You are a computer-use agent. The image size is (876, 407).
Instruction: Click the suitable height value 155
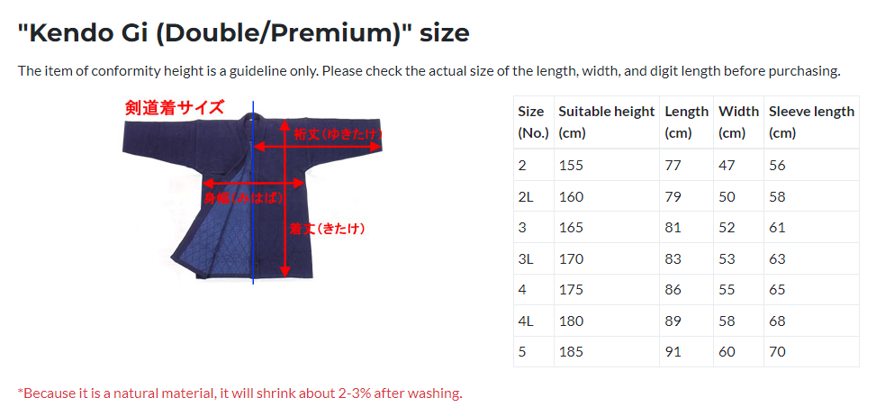point(571,166)
